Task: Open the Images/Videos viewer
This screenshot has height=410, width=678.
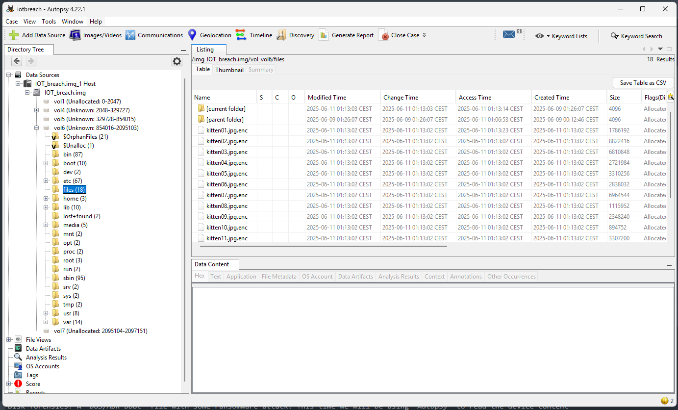Action: [x=95, y=35]
